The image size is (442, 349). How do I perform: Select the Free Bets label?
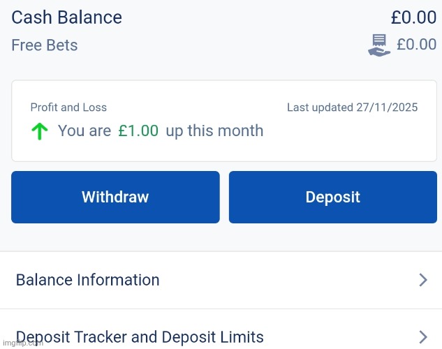pyautogui.click(x=45, y=45)
